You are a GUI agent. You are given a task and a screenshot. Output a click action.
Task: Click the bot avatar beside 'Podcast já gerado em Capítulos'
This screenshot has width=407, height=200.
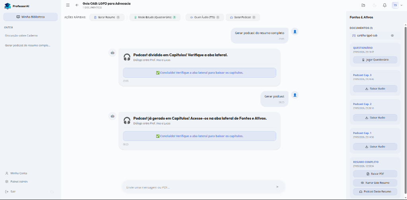112,116
